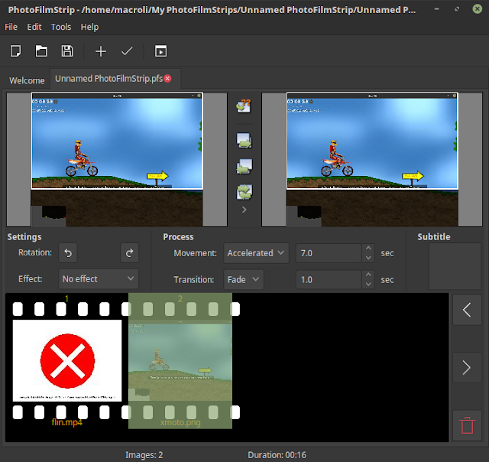Click the random motion icon with question marks
Viewport: 489px width, 462px height.
pyautogui.click(x=244, y=106)
